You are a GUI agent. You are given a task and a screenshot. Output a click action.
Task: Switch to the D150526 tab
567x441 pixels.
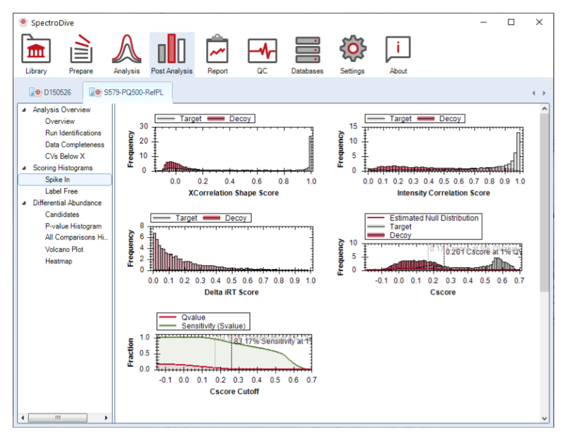(x=50, y=92)
